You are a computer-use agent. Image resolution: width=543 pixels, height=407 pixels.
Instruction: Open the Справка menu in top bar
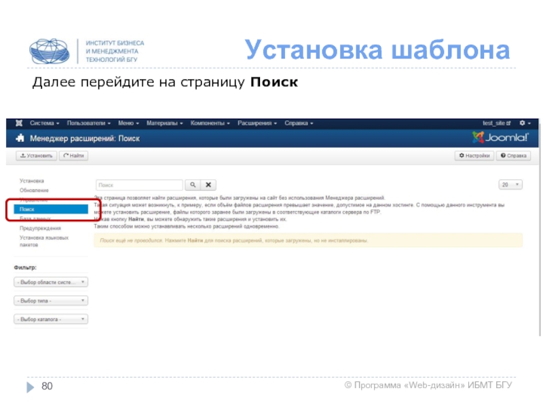click(299, 123)
